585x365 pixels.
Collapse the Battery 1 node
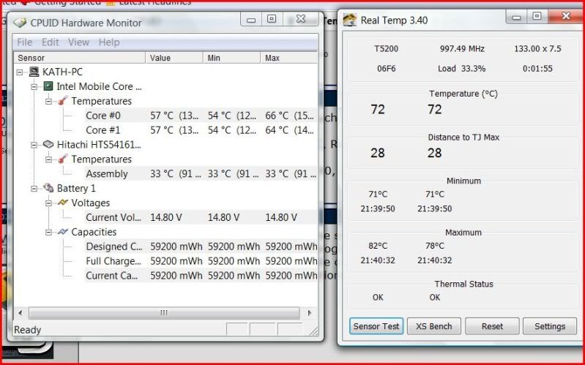pyautogui.click(x=34, y=188)
